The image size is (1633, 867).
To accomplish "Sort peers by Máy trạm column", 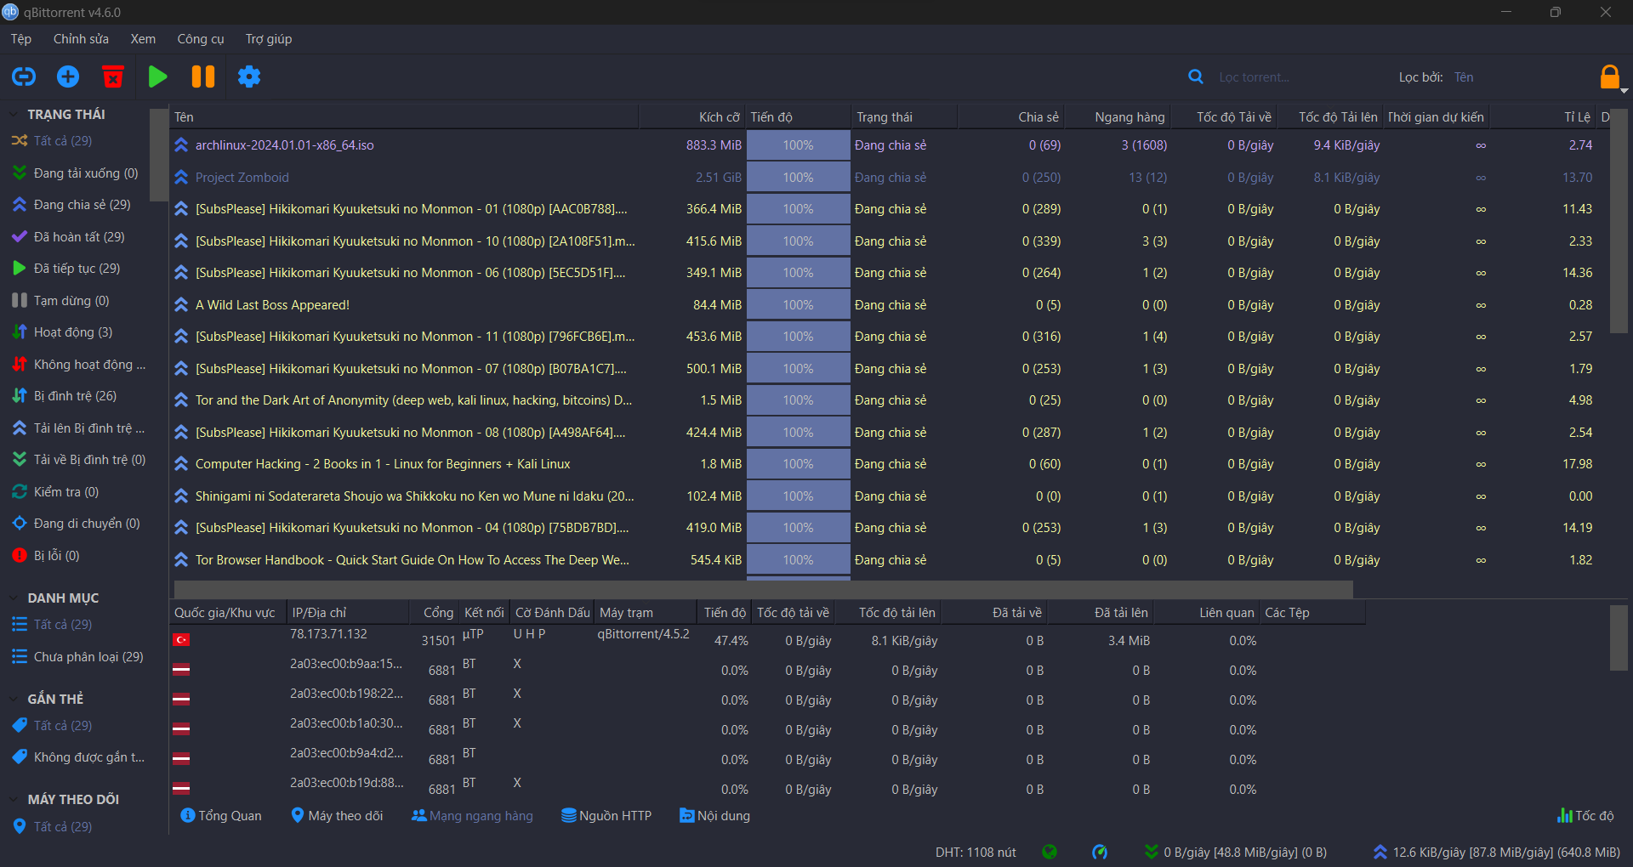I will coord(646,613).
